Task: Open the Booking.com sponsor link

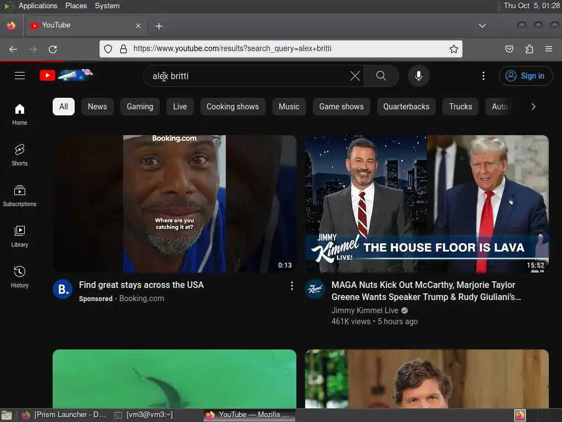Action: [x=142, y=298]
